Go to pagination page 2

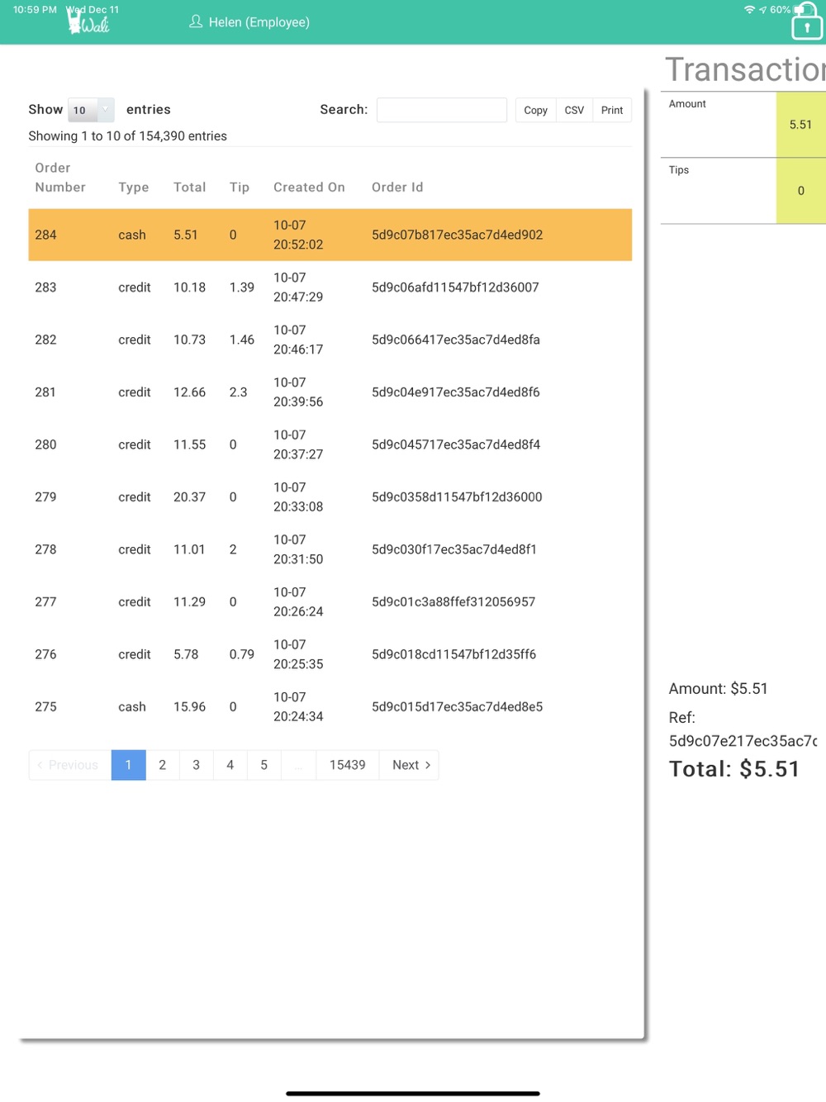pyautogui.click(x=163, y=765)
